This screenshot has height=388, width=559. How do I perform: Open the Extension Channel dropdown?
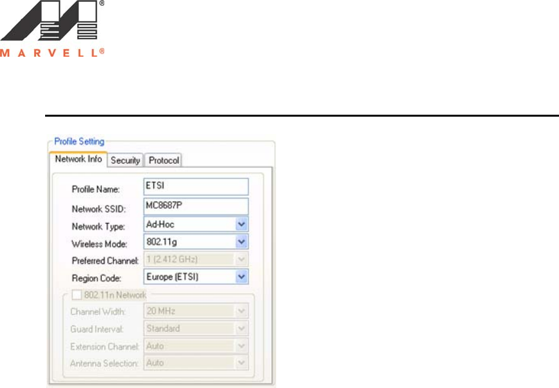pos(196,345)
